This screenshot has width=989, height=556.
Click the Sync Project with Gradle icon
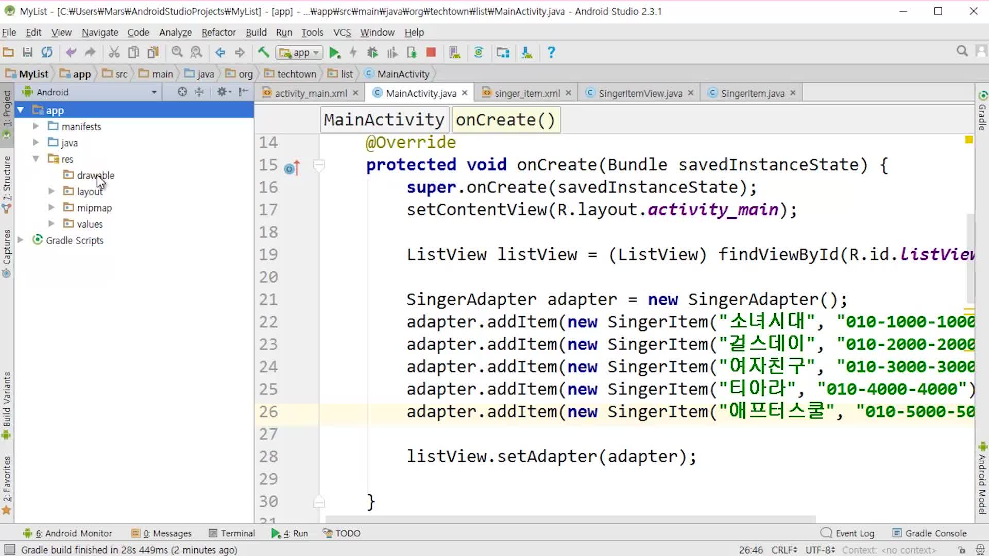[479, 53]
